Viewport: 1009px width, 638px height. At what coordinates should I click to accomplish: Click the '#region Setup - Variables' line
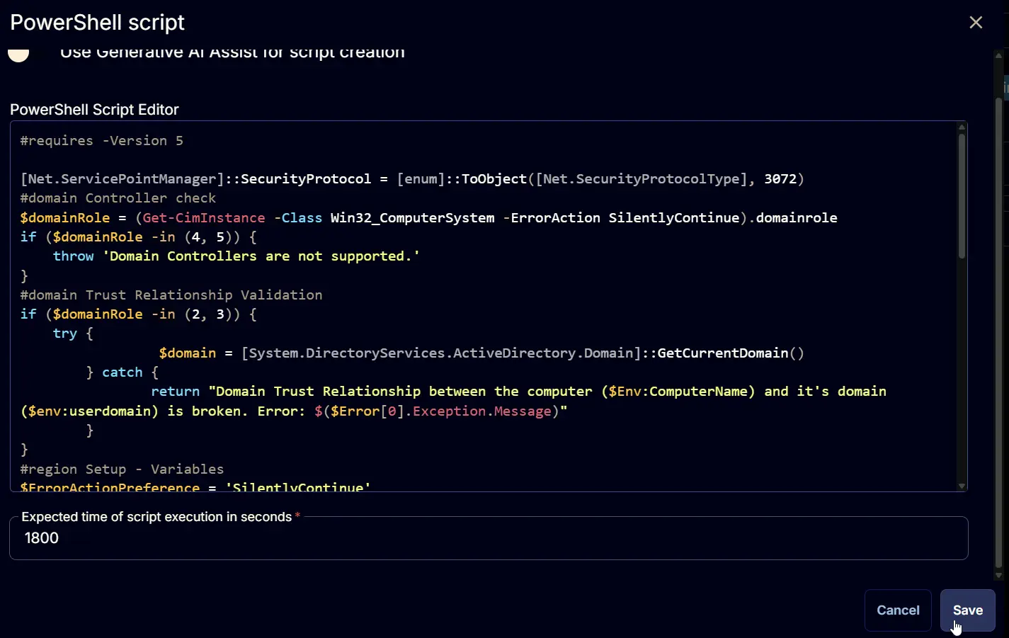tap(122, 469)
